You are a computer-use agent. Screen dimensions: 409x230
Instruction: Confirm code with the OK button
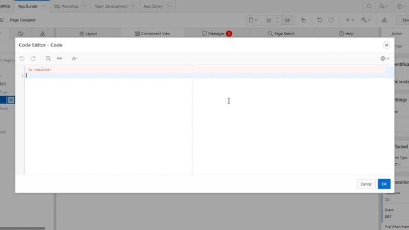pos(384,184)
